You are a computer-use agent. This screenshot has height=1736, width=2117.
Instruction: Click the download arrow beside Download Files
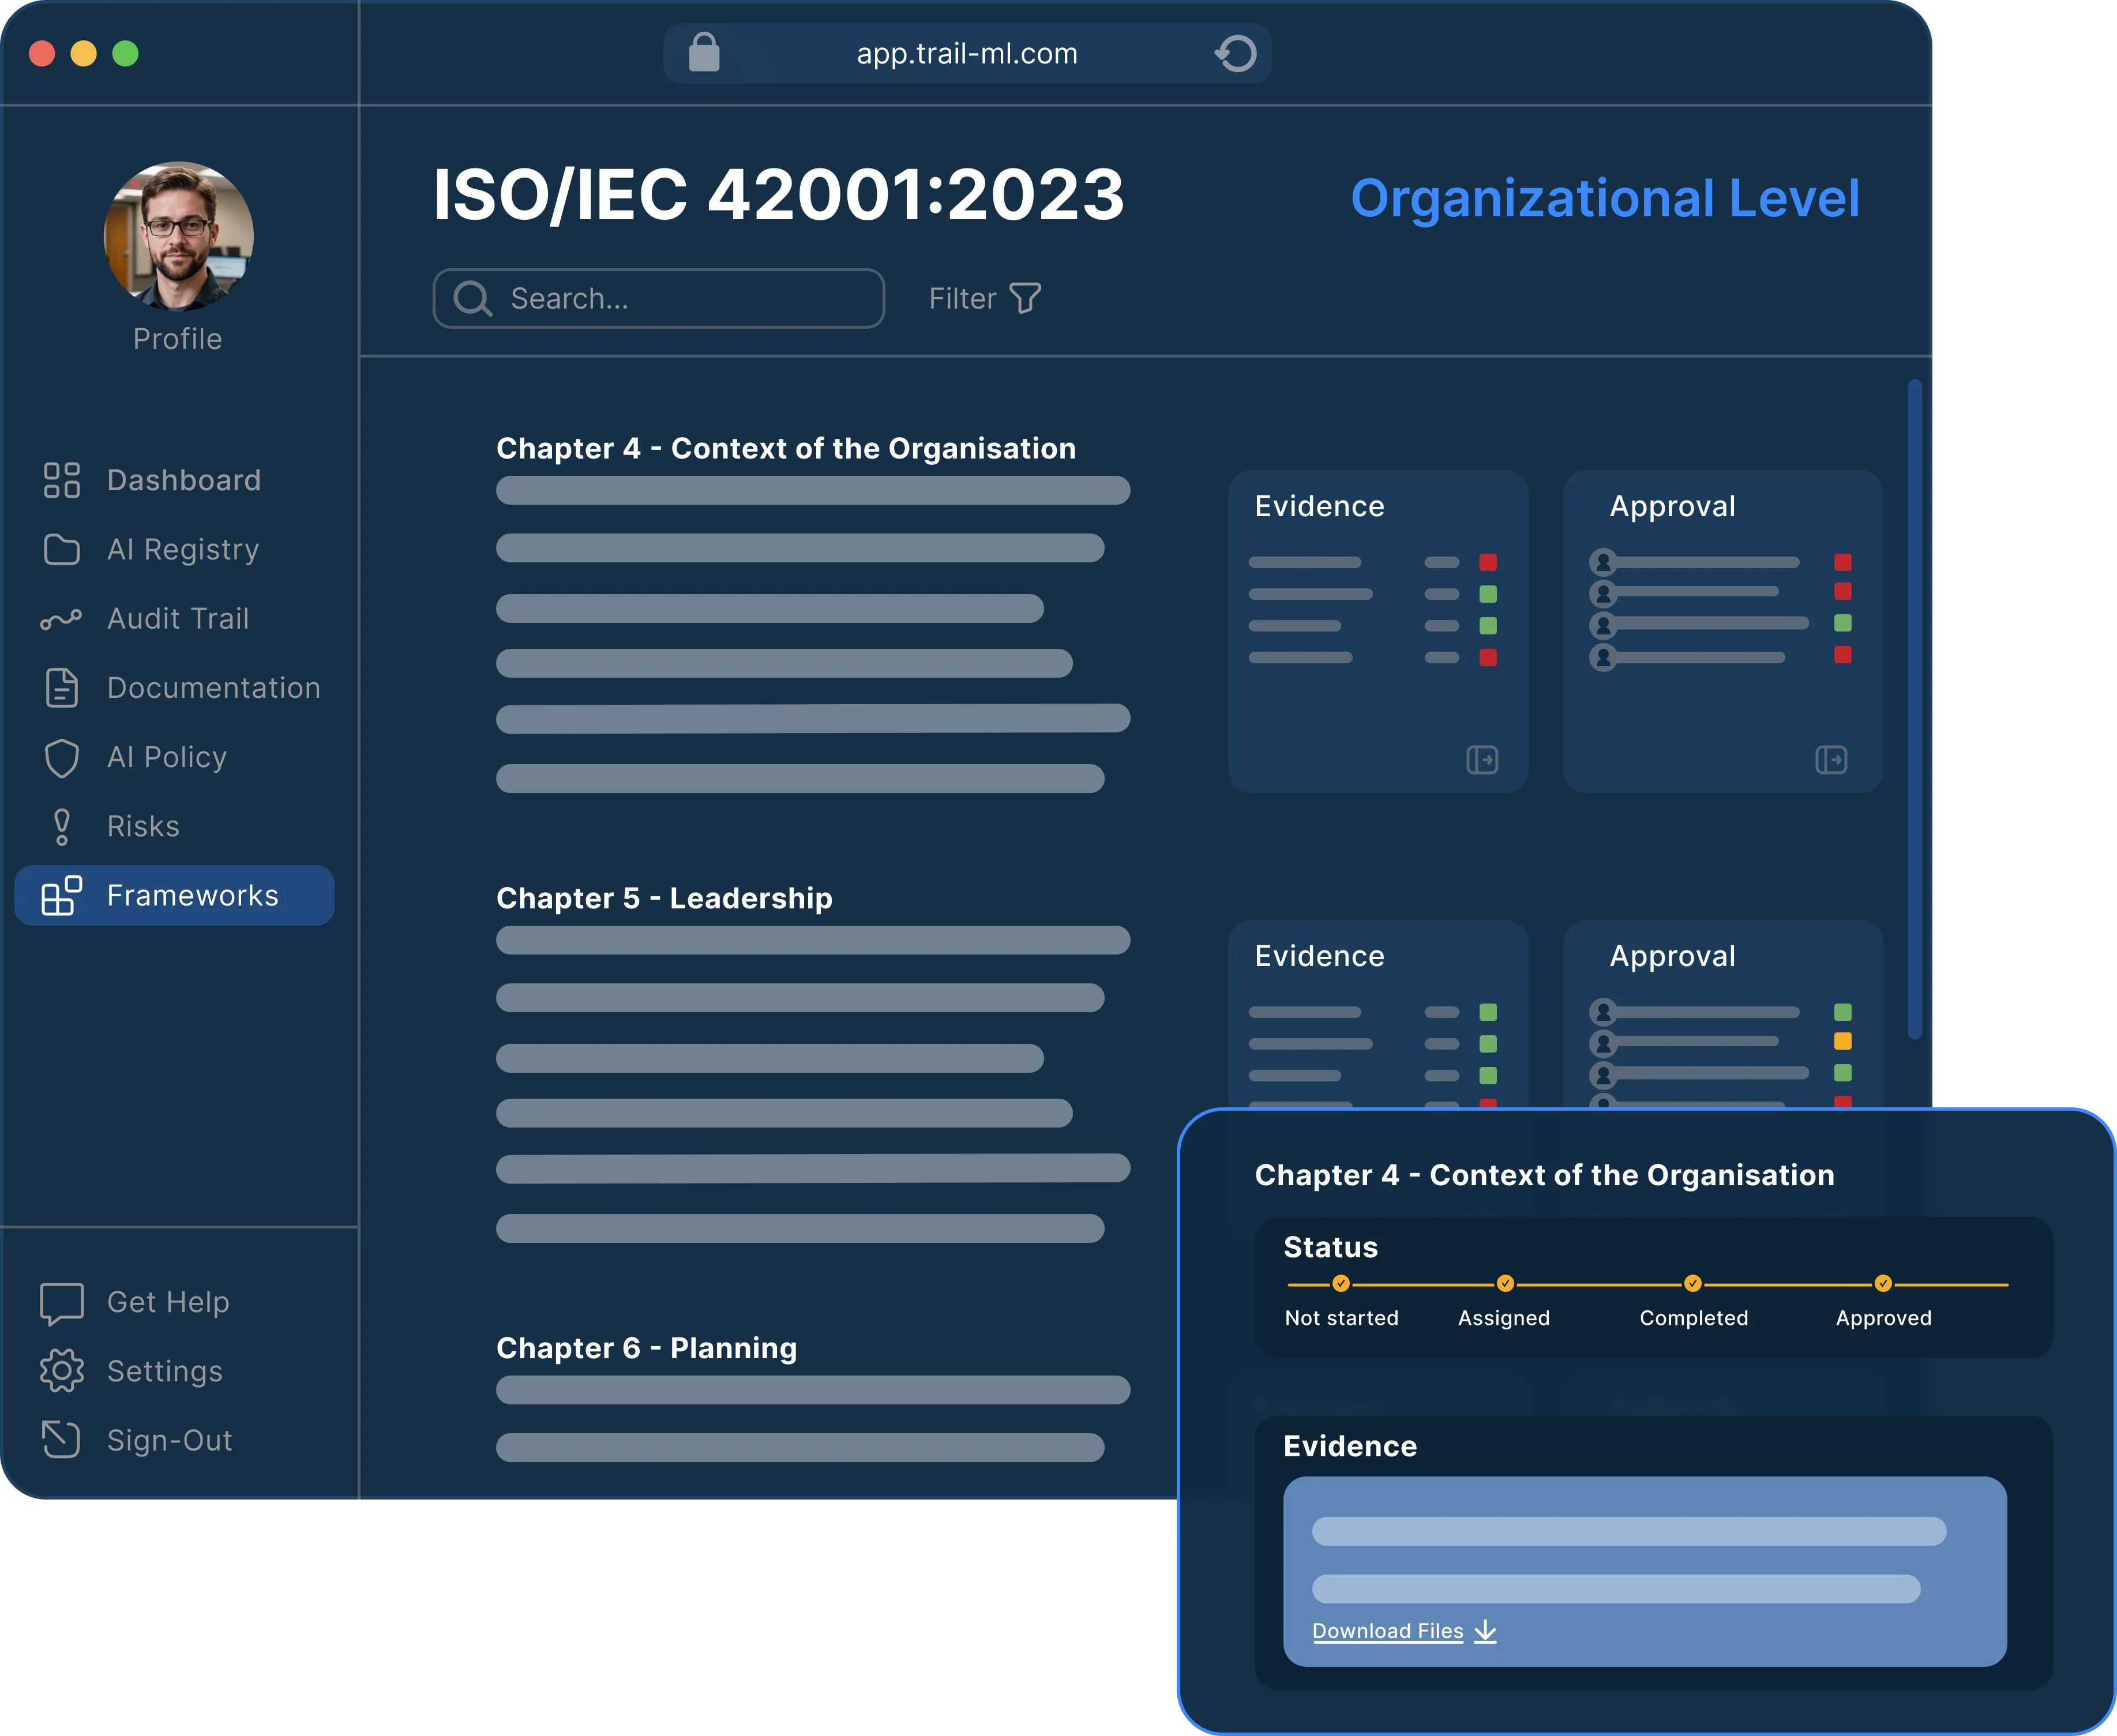[1486, 1631]
